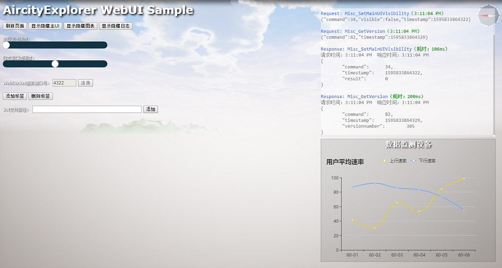The image size is (502, 268).
Task: Click the 刷新页面 button
Action: tap(15, 26)
